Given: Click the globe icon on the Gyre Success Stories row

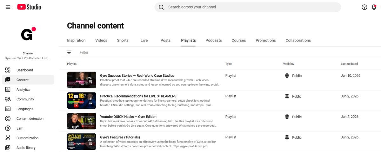Looking at the screenshot, I should click(x=287, y=76).
